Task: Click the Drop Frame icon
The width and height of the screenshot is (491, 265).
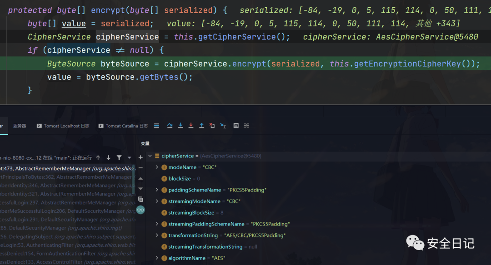Action: 212,126
